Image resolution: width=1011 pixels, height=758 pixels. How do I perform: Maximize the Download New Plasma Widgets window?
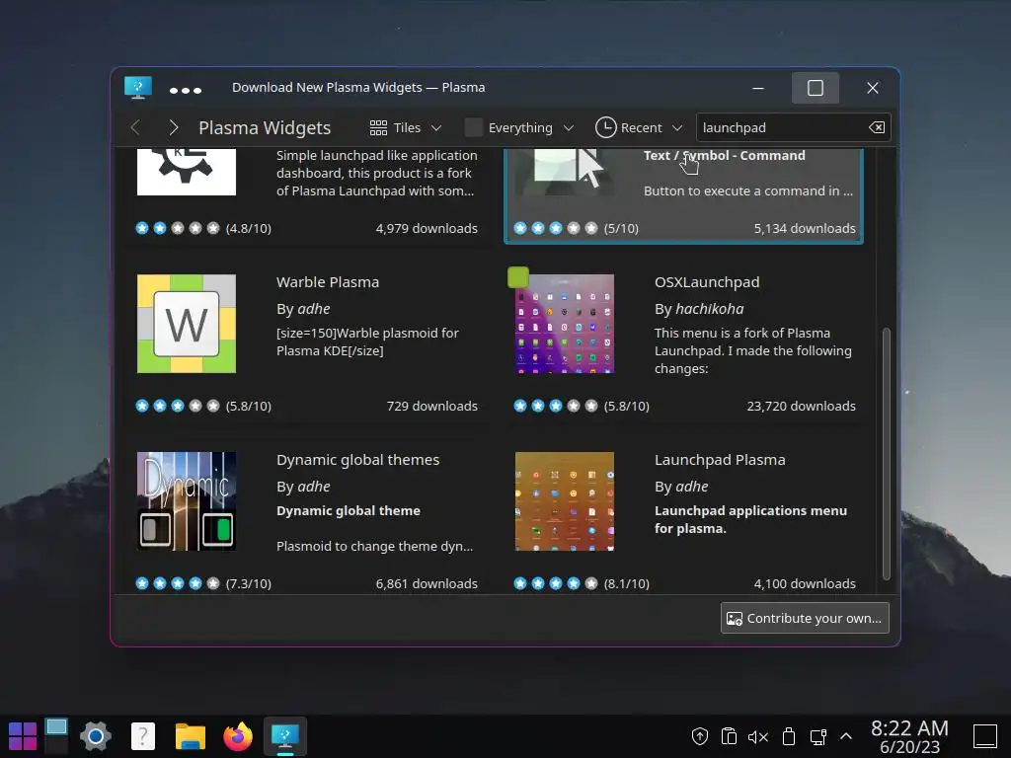(815, 88)
